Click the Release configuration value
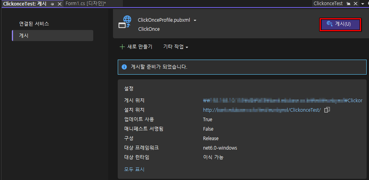 [211, 139]
